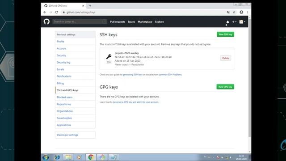Delete the projeto-2020-wesley key
286x161 pixels.
225,58
